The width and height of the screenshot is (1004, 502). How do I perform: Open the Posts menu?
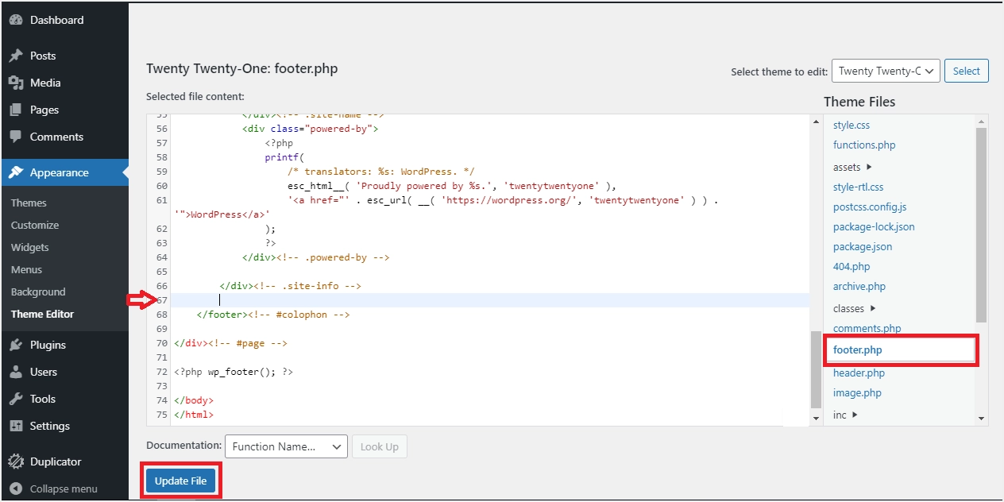43,56
